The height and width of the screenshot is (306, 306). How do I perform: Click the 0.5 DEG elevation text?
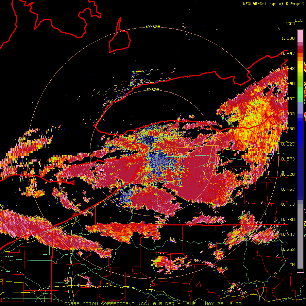click(x=164, y=304)
